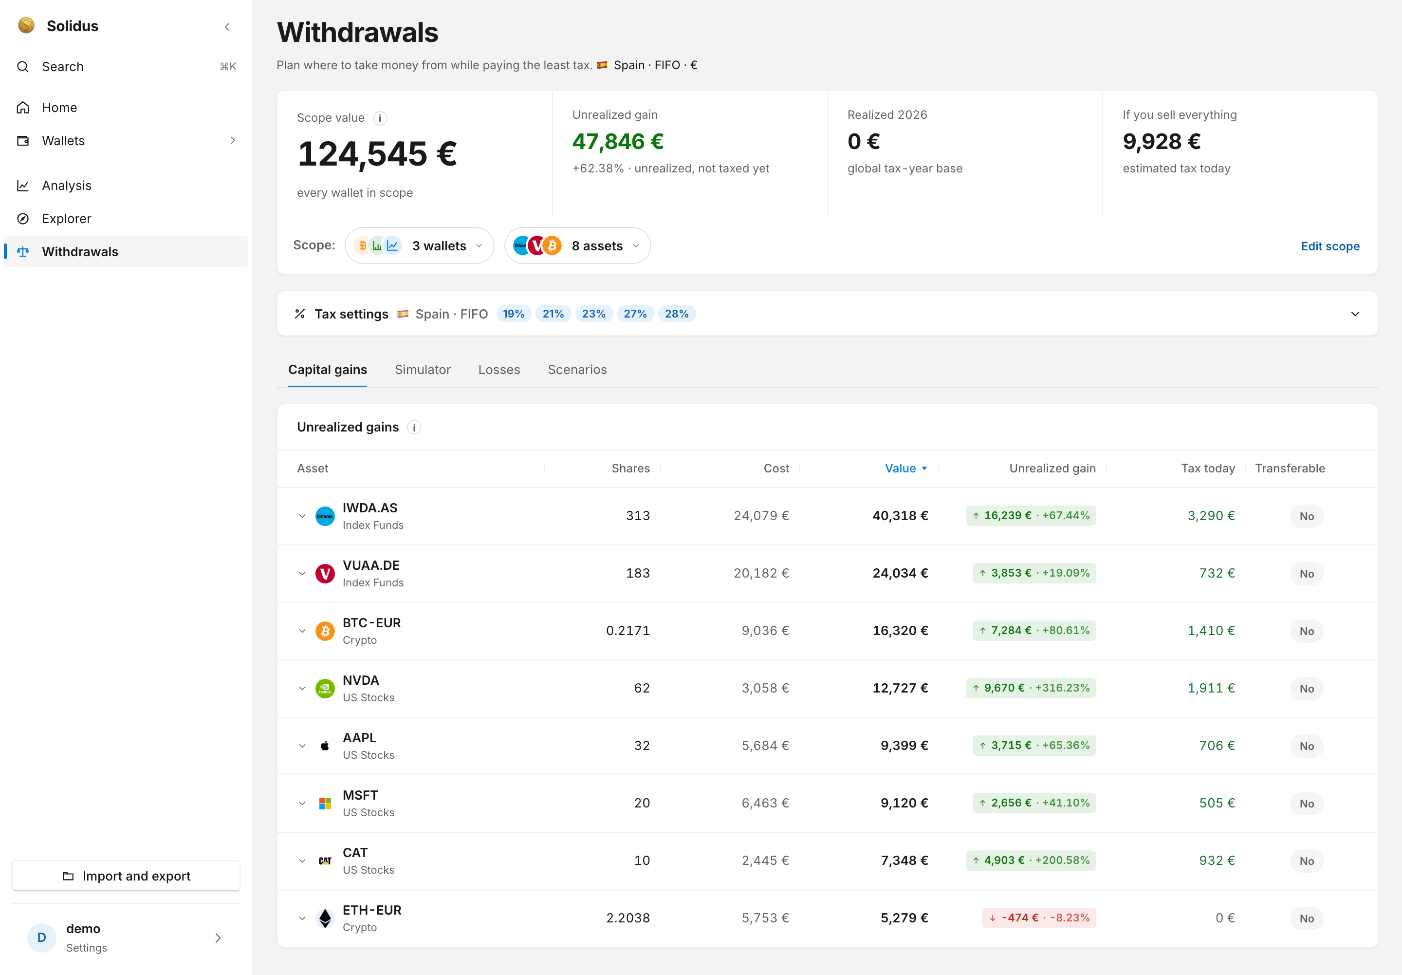Switch to the Simulator tab
Viewport: 1402px width, 975px height.
[423, 370]
